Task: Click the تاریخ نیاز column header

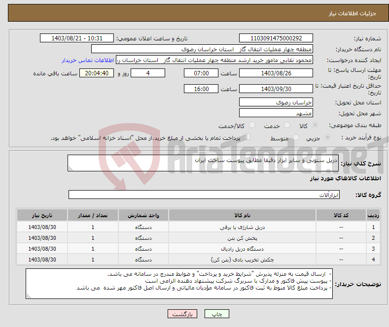Action: point(42,215)
